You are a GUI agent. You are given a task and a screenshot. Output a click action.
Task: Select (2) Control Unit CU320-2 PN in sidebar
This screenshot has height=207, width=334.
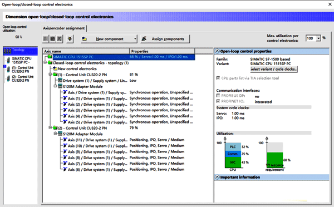(x=20, y=78)
